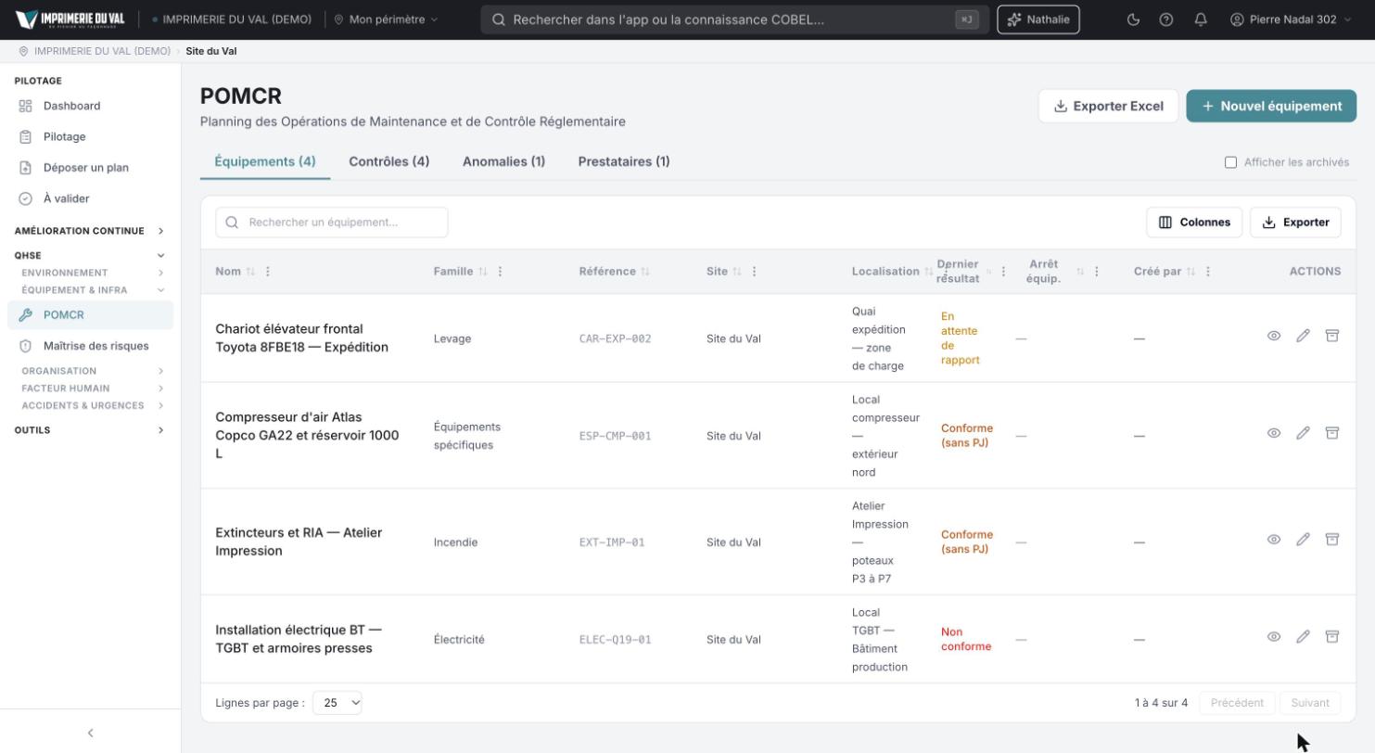Open column menu for Site header
This screenshot has height=753, width=1375.
[x=754, y=272]
